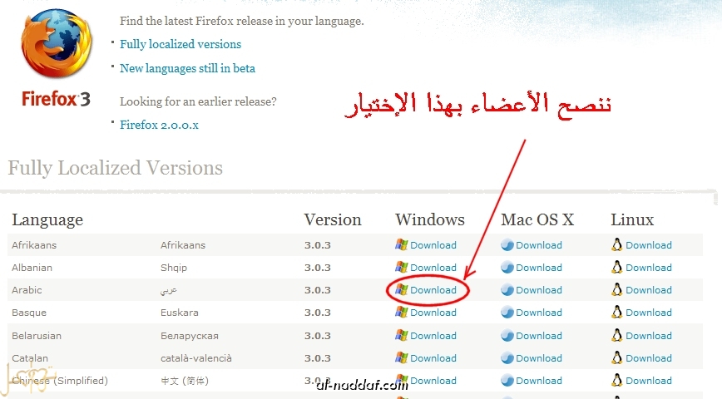The height and width of the screenshot is (399, 722).
Task: Click Linux penguin icon in Afrikaans row
Action: pos(616,244)
